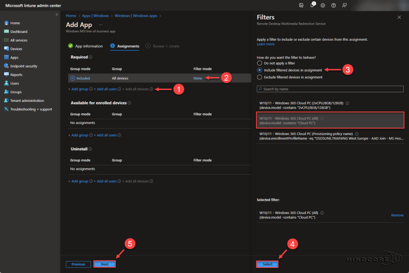Choose "Exclude filtered devices in assignment"
This screenshot has width=409, height=273.
coord(259,77)
